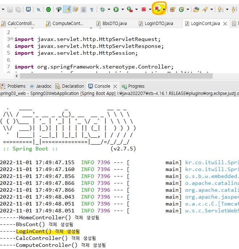Click the o.a.c.c.C.[Tomcat logger link

(212, 204)
